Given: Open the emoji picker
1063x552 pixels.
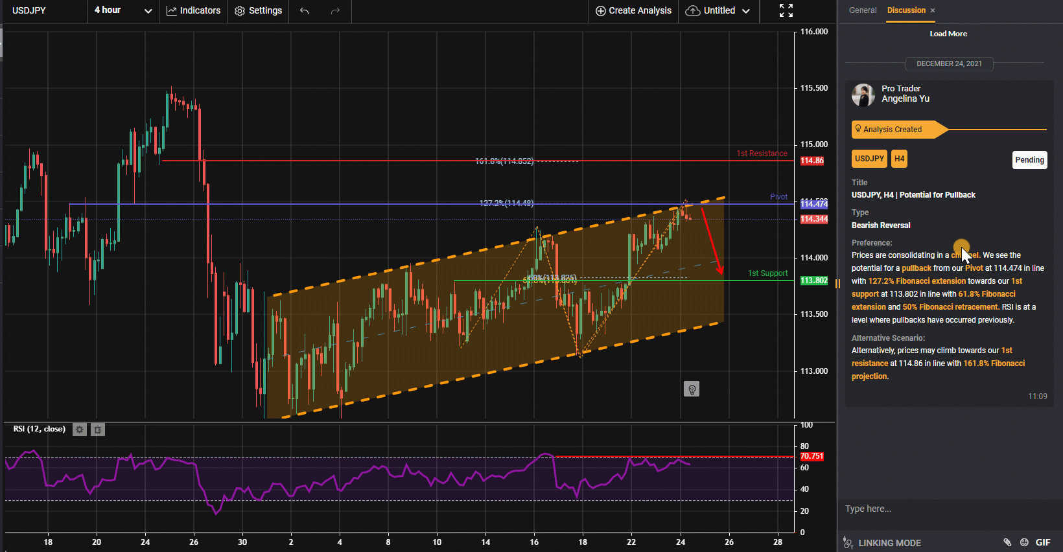Looking at the screenshot, I should pyautogui.click(x=1024, y=543).
